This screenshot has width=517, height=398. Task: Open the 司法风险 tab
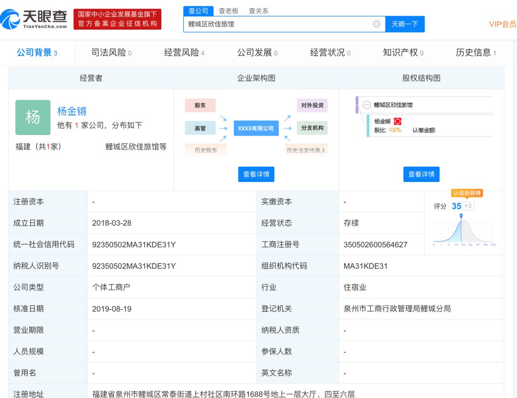(x=111, y=53)
